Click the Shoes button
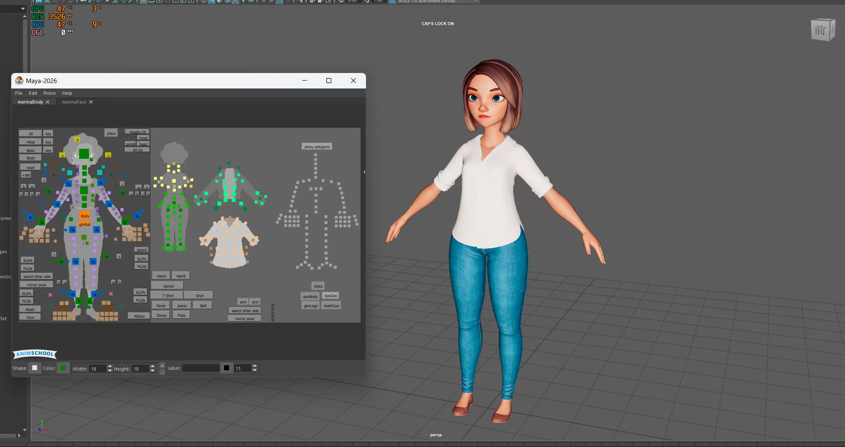This screenshot has width=845, height=447. coord(161,315)
